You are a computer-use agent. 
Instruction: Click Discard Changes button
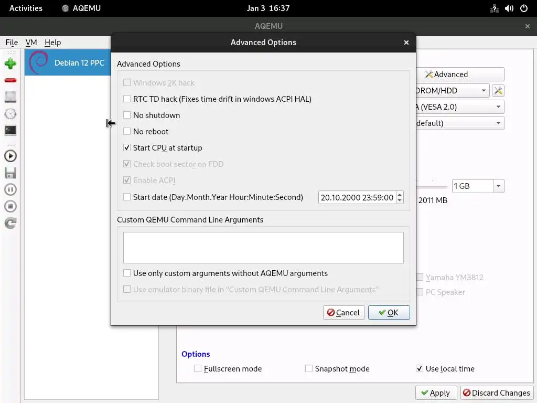tap(497, 393)
